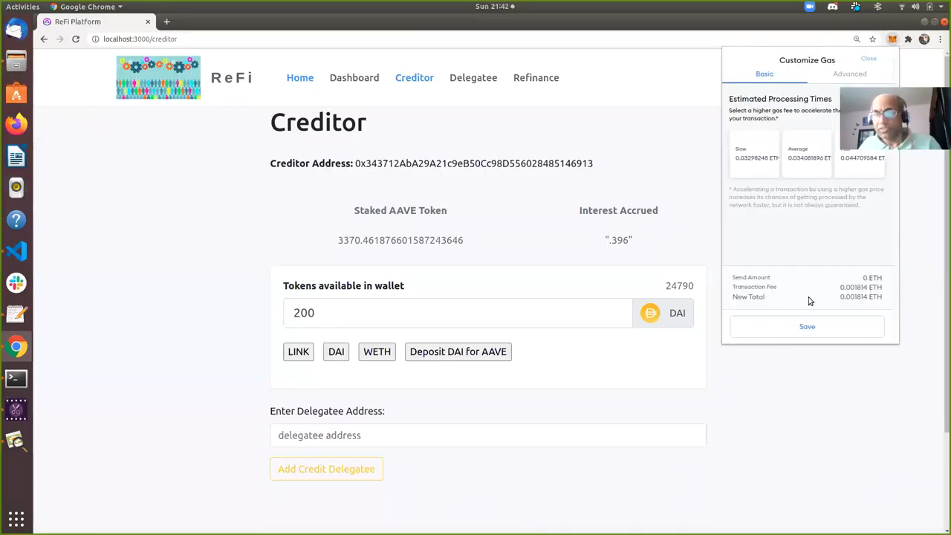
Task: Click the Discord tray icon in top bar
Action: pyautogui.click(x=833, y=7)
